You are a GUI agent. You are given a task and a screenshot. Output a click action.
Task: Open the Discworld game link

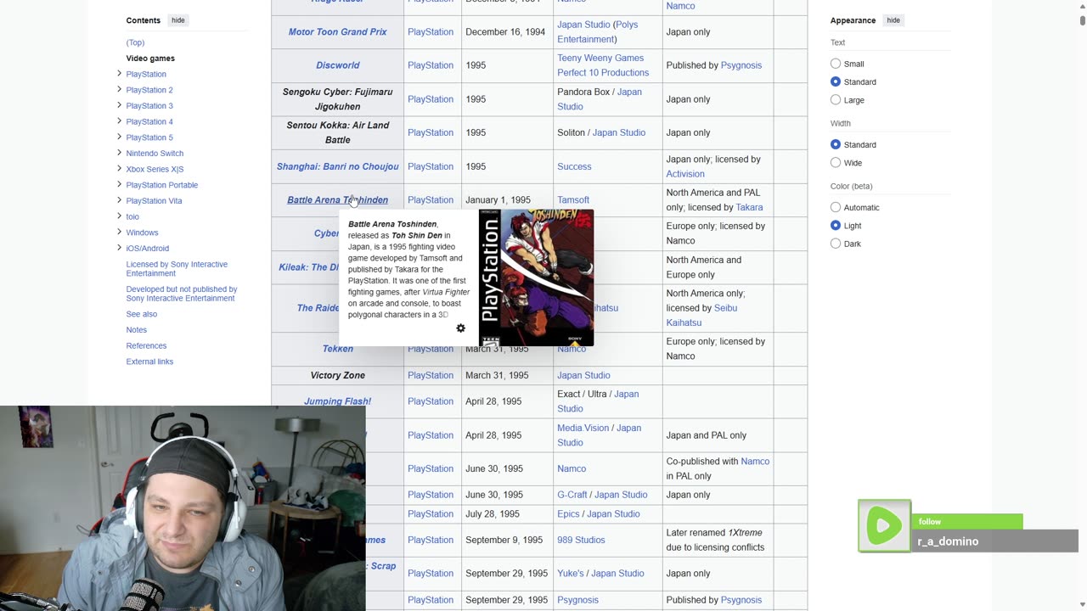click(x=338, y=65)
